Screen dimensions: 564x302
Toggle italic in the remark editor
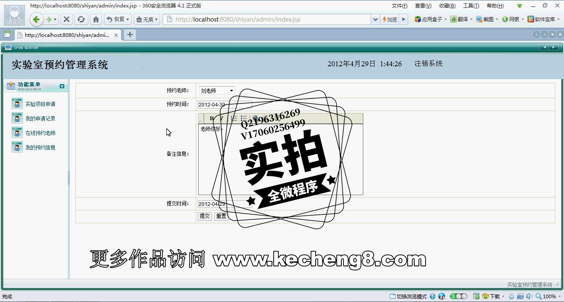[x=221, y=118]
